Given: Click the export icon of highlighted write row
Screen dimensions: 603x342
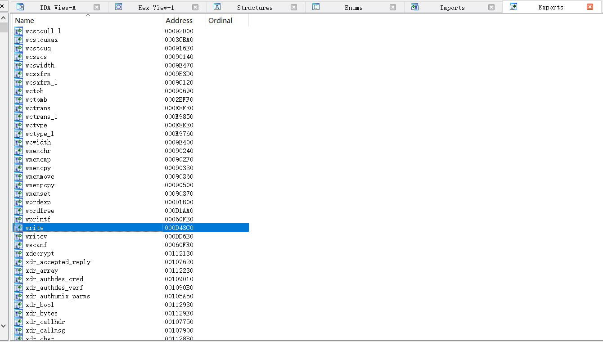Looking at the screenshot, I should (18, 228).
